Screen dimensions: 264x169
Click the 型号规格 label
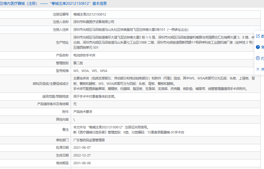pos(62,71)
